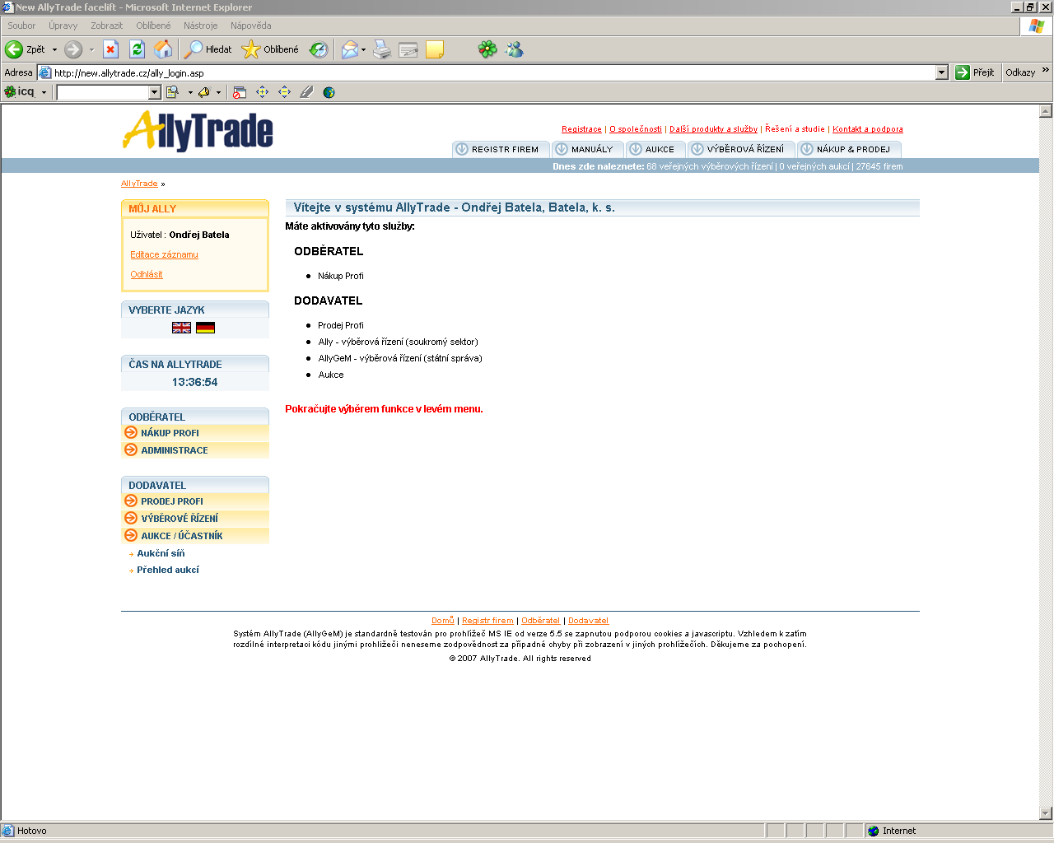The height and width of the screenshot is (843, 1054).
Task: Go back with the Zpět arrow button
Action: click(25, 49)
